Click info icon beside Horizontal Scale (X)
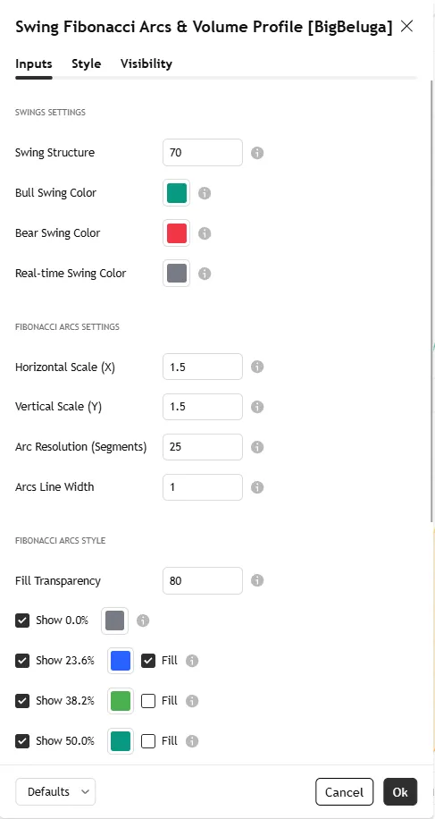The height and width of the screenshot is (819, 435). [257, 367]
